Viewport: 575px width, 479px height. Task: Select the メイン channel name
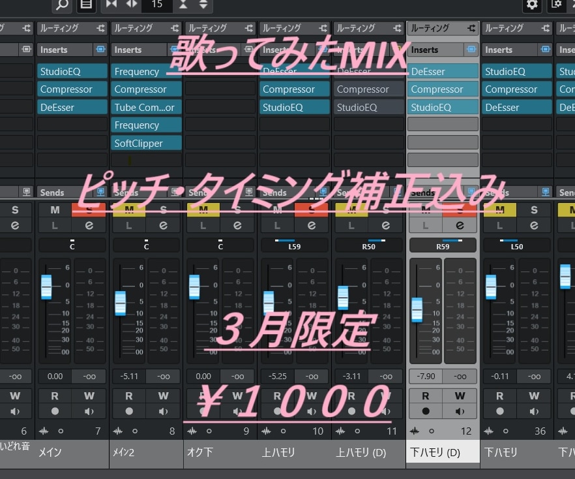pyautogui.click(x=50, y=452)
